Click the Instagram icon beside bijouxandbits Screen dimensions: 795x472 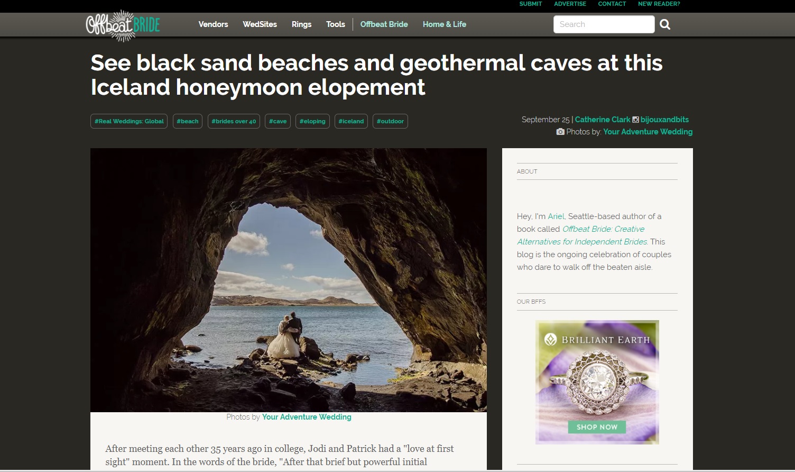click(635, 120)
